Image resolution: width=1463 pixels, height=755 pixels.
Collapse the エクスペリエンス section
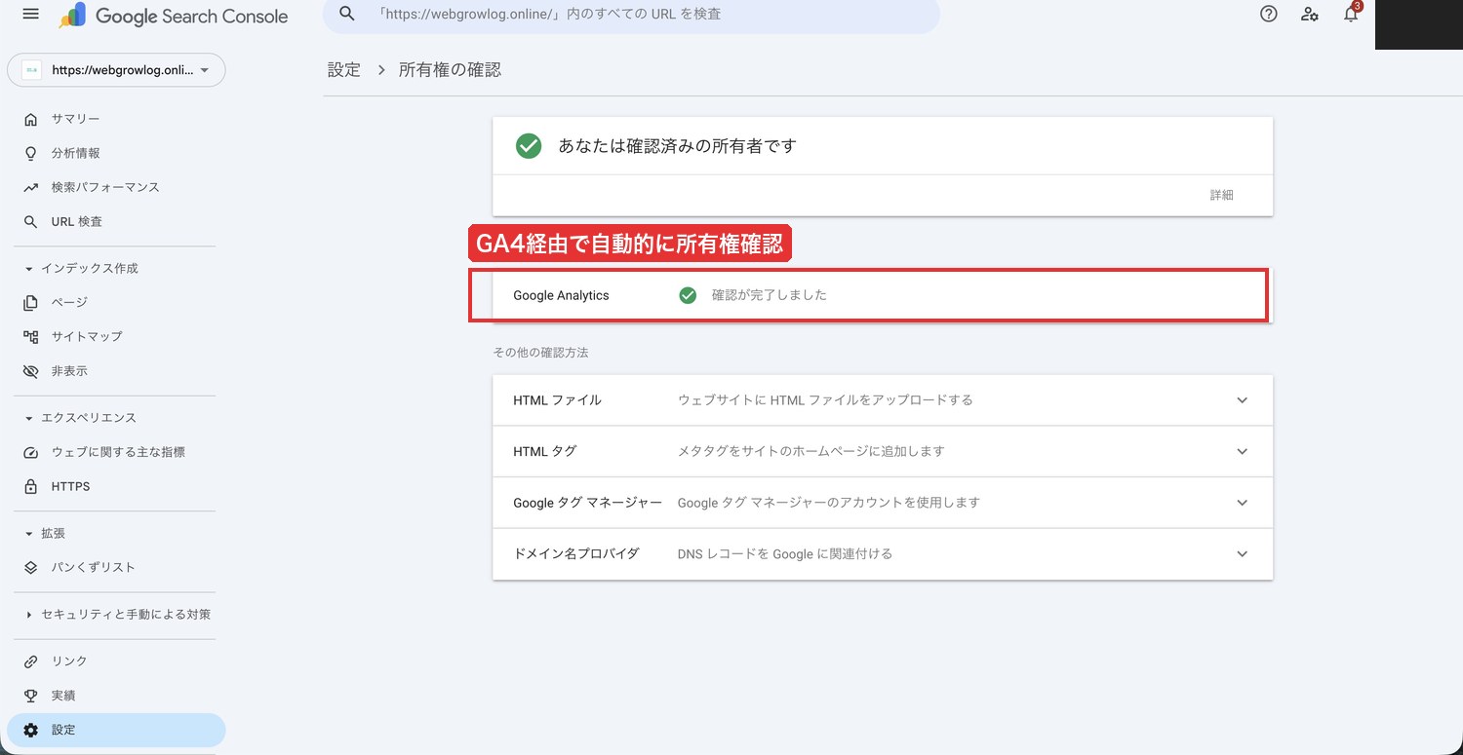[29, 418]
